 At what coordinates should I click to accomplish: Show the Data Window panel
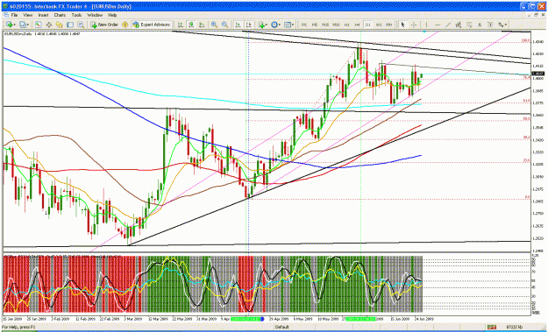(49, 25)
